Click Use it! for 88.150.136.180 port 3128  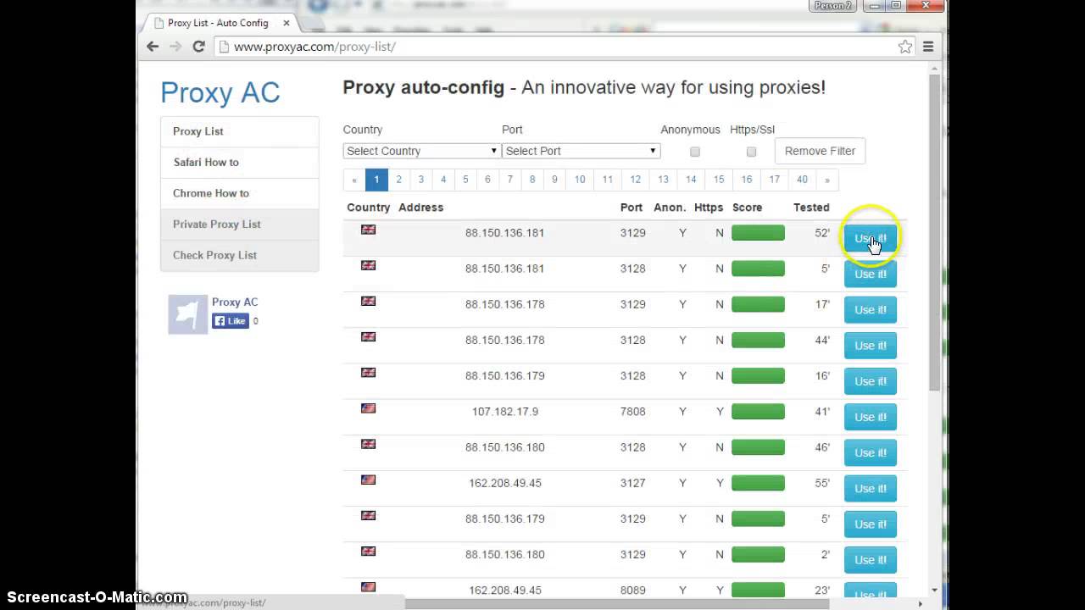pyautogui.click(x=870, y=452)
